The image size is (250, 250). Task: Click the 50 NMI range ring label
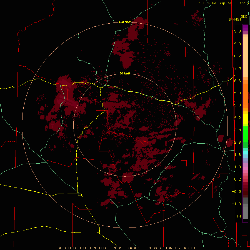(125, 73)
